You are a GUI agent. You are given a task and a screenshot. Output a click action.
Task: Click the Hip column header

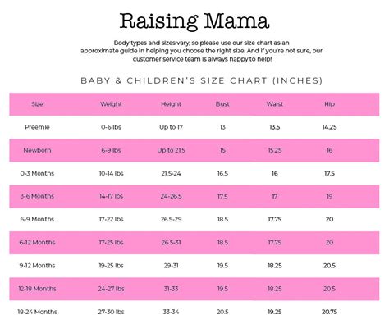tap(329, 104)
